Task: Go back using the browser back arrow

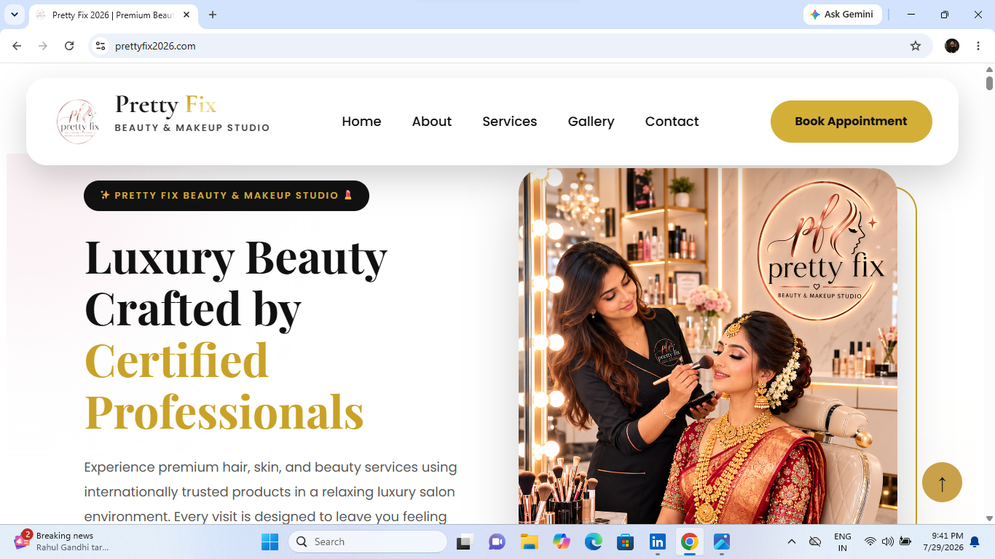Action: click(x=17, y=46)
